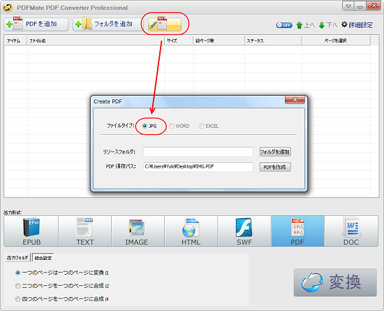Open the title bar dropdown arrow menu
The width and height of the screenshot is (384, 311).
point(348,6)
